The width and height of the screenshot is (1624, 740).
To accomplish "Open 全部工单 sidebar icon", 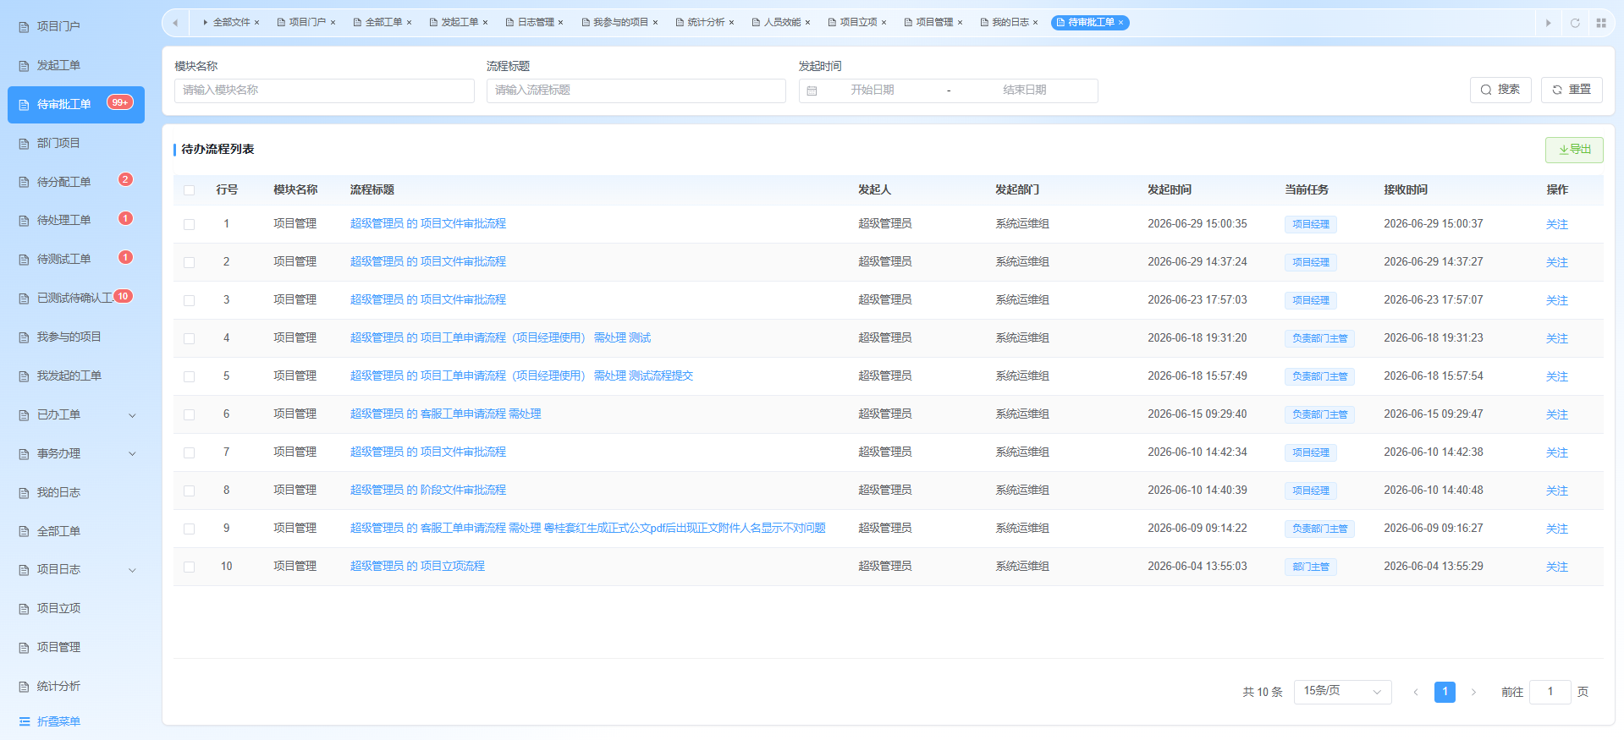I will pyautogui.click(x=24, y=532).
